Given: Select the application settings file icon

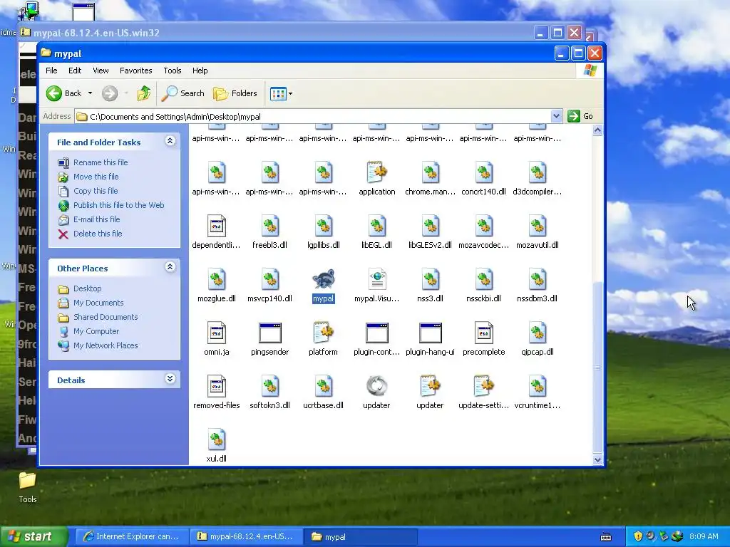Looking at the screenshot, I should pos(376,172).
